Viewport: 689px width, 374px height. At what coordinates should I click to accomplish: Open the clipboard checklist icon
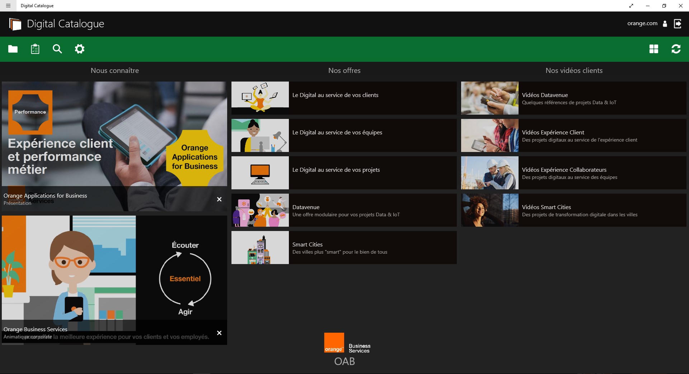click(x=35, y=49)
